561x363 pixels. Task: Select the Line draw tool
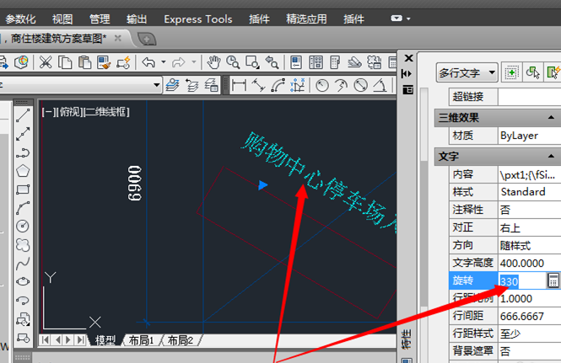[x=23, y=115]
